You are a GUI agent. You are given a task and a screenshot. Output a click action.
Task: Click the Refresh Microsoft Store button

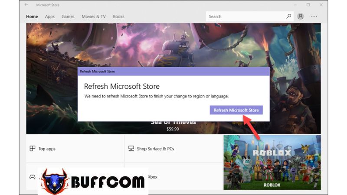coord(236,110)
